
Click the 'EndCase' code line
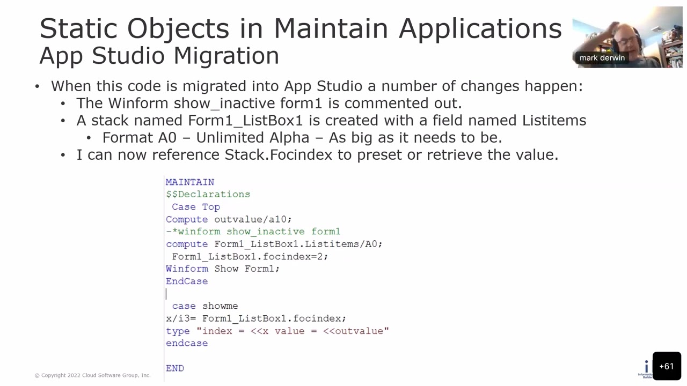[x=187, y=281]
